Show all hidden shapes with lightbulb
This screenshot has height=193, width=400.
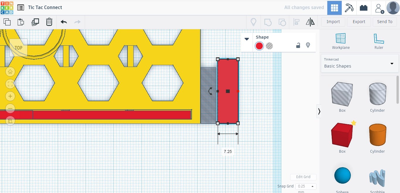(x=253, y=22)
